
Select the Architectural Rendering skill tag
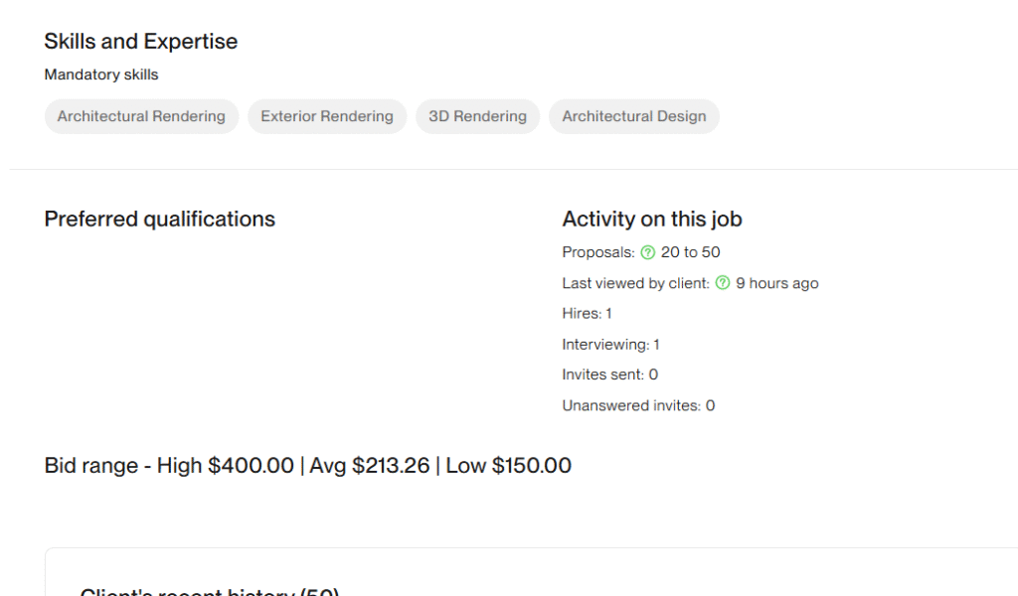[141, 116]
